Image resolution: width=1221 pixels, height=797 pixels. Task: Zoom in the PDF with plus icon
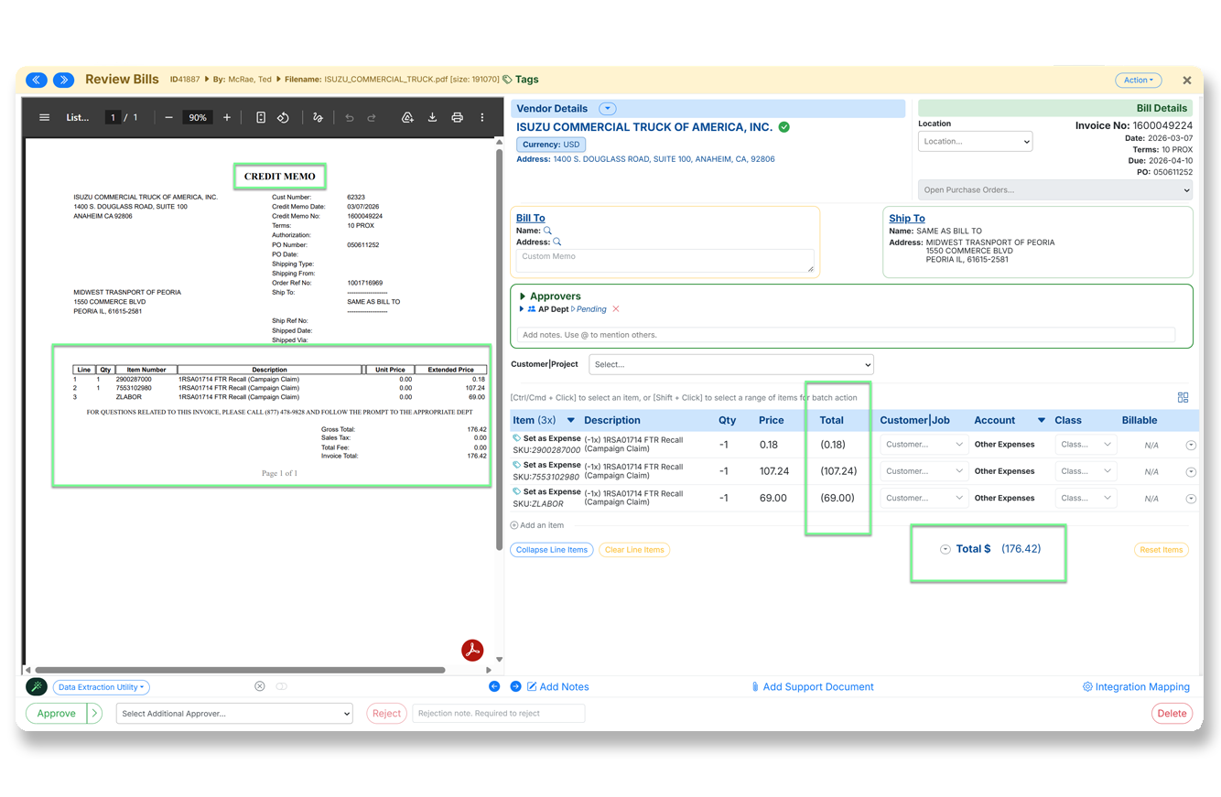tap(227, 117)
